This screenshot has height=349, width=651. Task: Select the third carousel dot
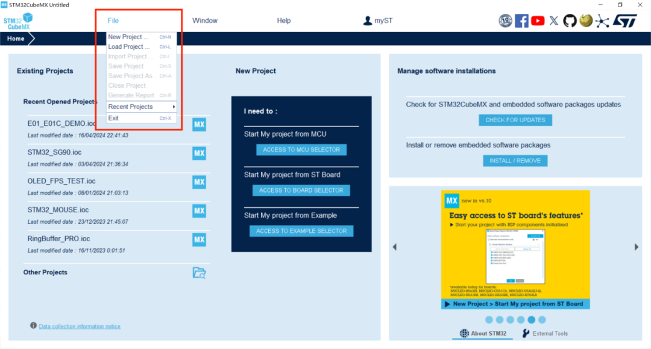(x=511, y=320)
